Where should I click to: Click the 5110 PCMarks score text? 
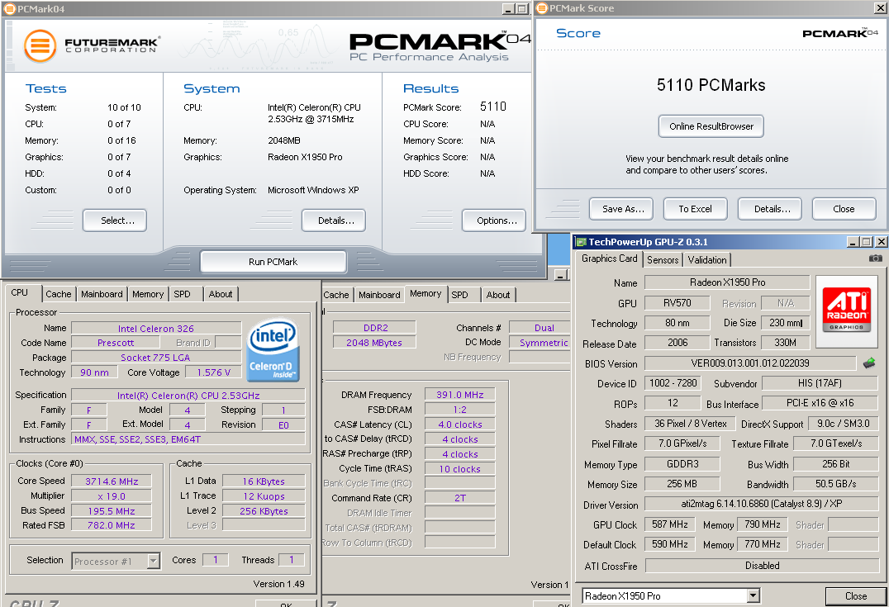[711, 85]
